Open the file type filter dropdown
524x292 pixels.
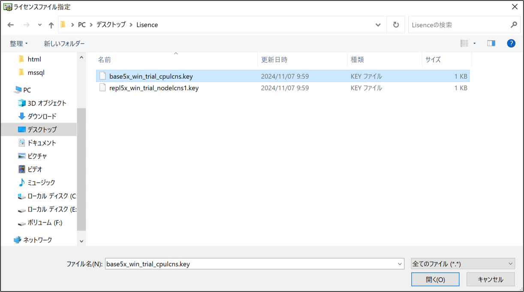(463, 264)
